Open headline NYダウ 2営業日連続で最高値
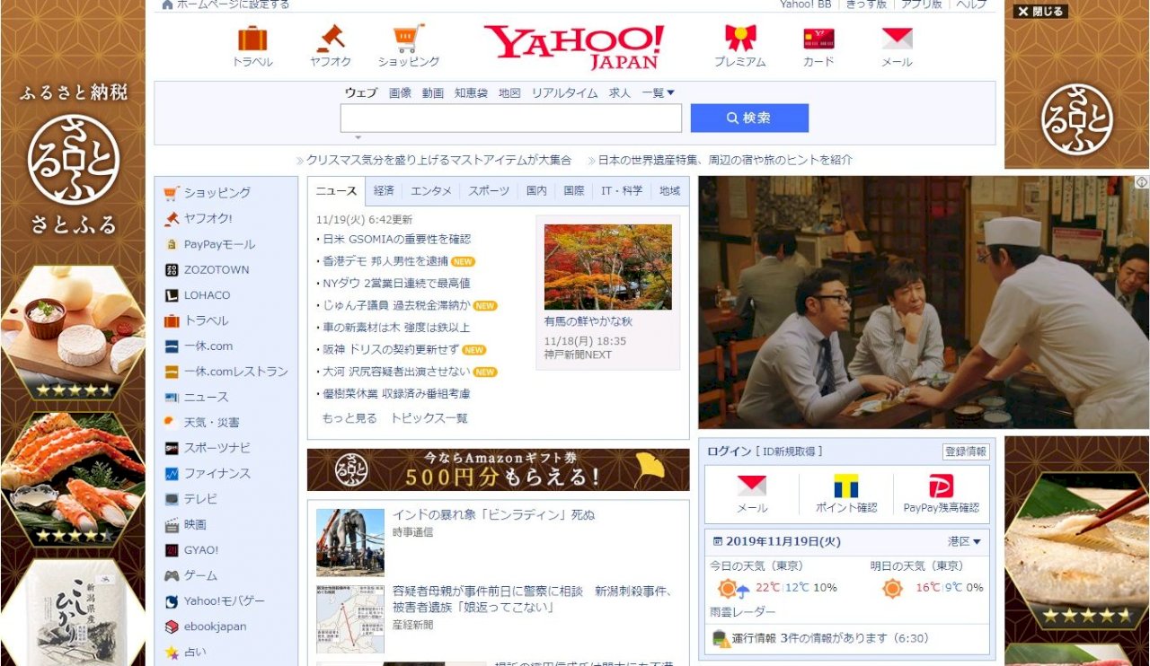Viewport: 1150px width, 666px height. [x=396, y=283]
